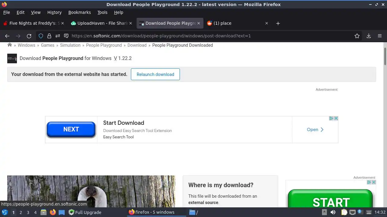Viewport: 387px width, 217px height.
Task: Open Download breadcrumb link
Action: (137, 45)
